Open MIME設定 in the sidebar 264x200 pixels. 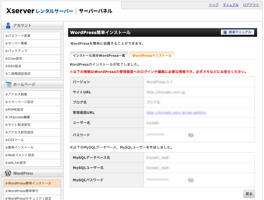click(32, 109)
